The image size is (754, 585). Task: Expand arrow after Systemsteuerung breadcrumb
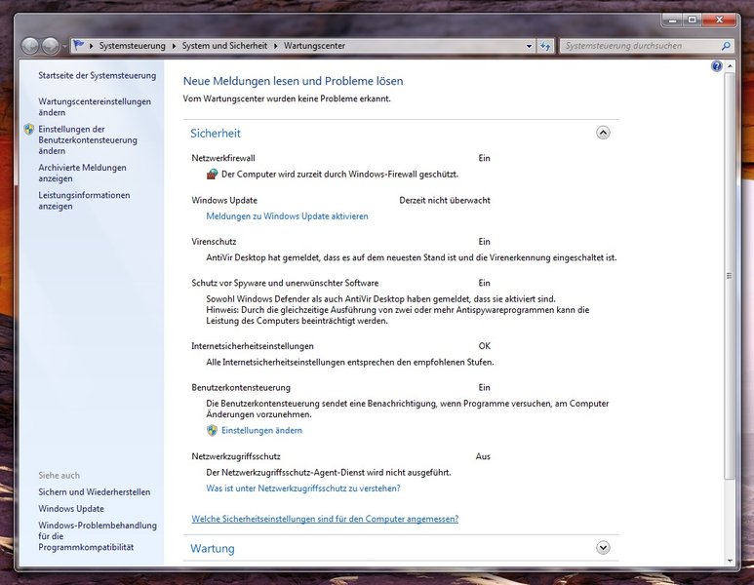[174, 46]
